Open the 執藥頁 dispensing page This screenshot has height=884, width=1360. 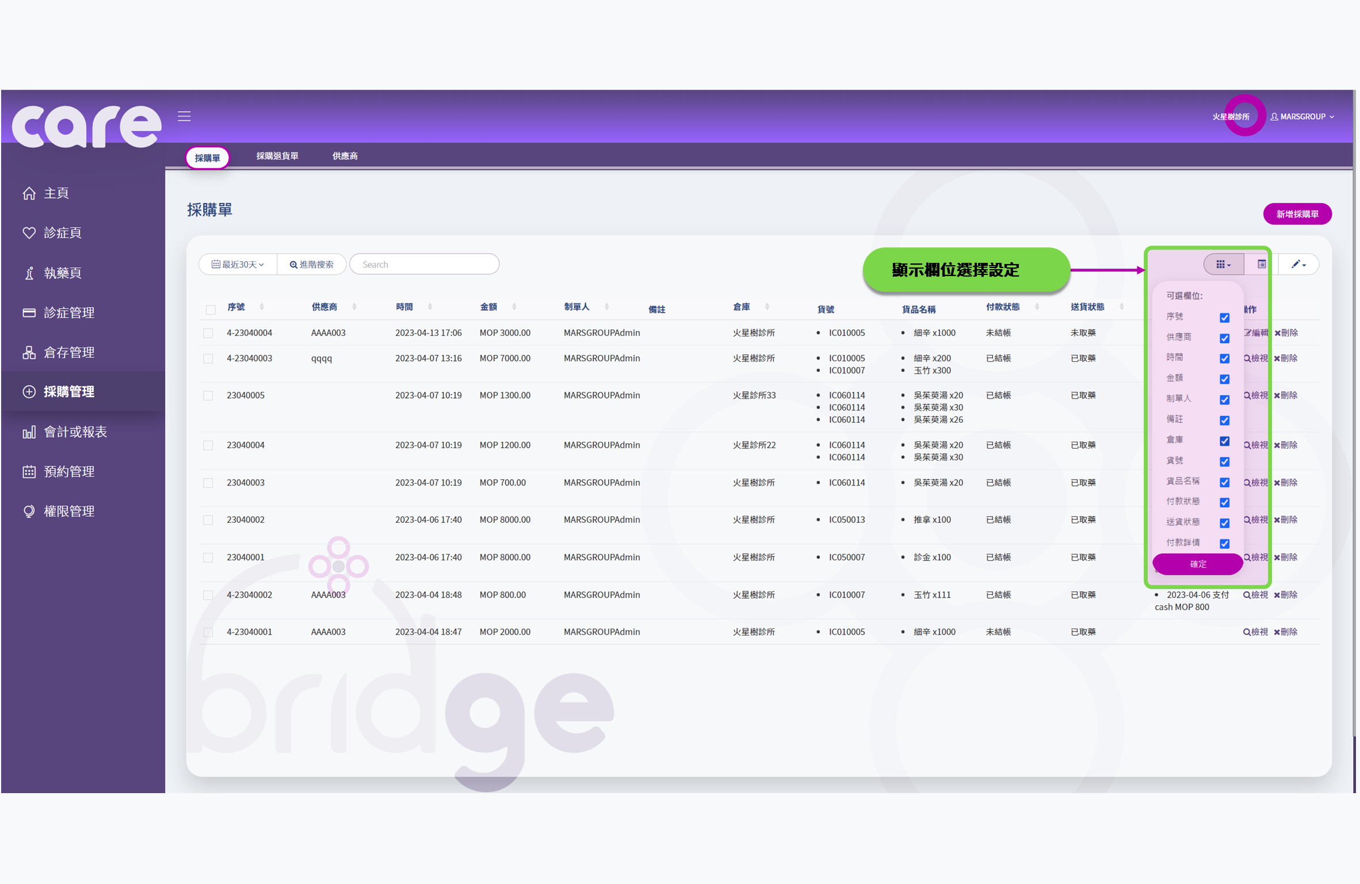point(62,273)
